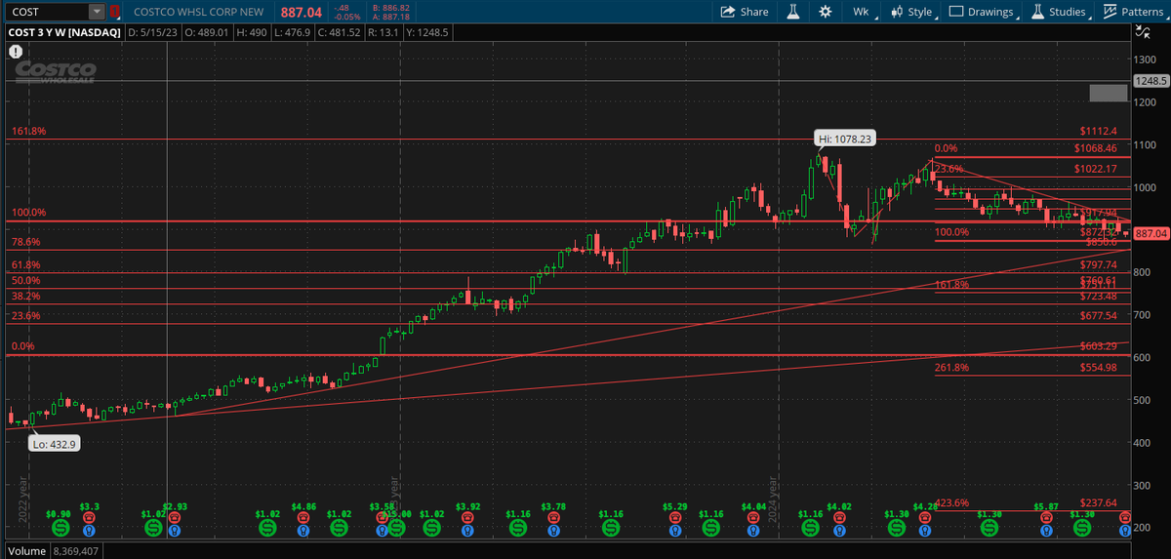The image size is (1171, 559).
Task: Click the red phone icon under $4.04
Action: point(754,517)
